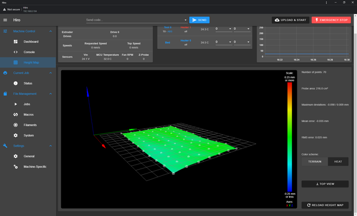Click the browser menu three-dots icon
357x216 pixels.
[326, 2]
